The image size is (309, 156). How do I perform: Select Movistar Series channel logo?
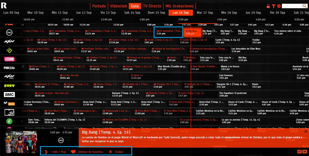[9, 103]
